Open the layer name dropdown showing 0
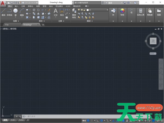This screenshot has width=164, height=123. point(97,10)
